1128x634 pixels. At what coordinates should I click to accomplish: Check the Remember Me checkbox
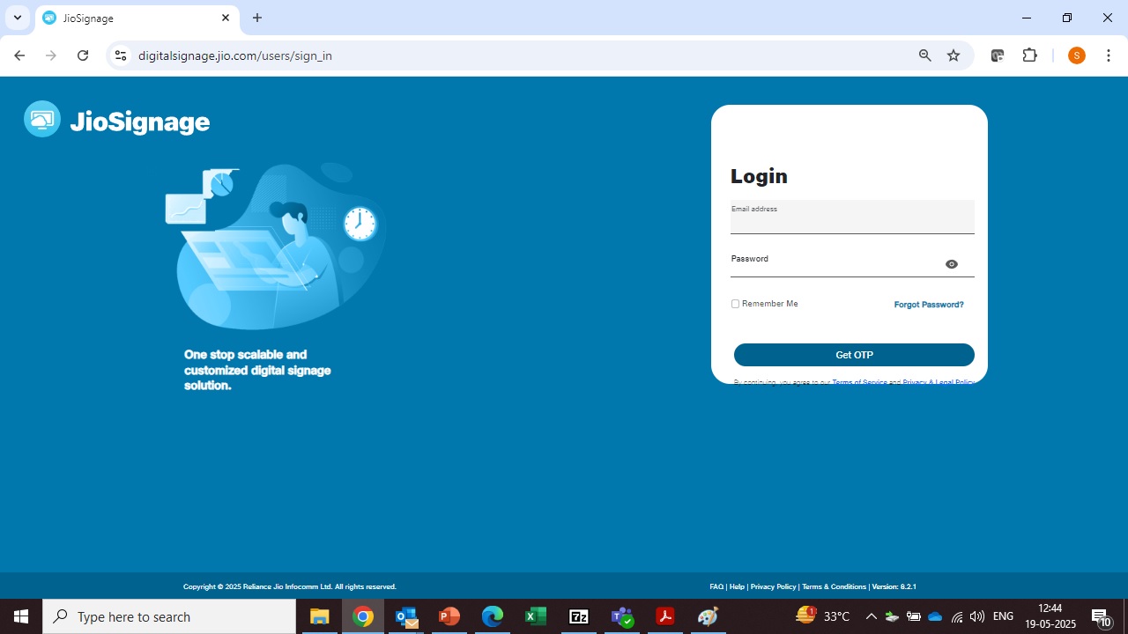(x=735, y=304)
